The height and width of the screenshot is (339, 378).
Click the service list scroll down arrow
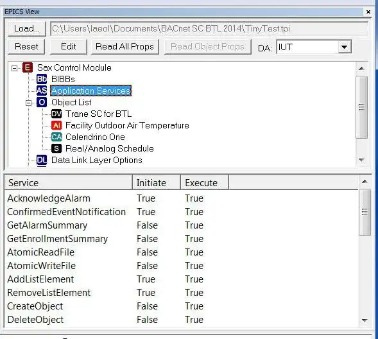click(365, 320)
